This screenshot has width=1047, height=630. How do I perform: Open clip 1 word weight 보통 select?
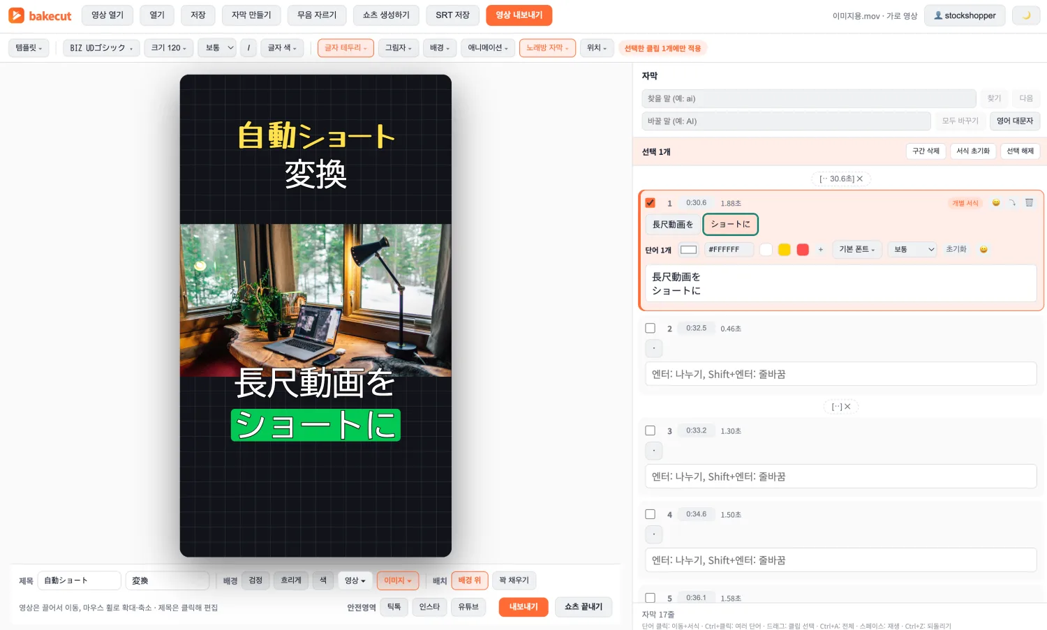tap(912, 250)
